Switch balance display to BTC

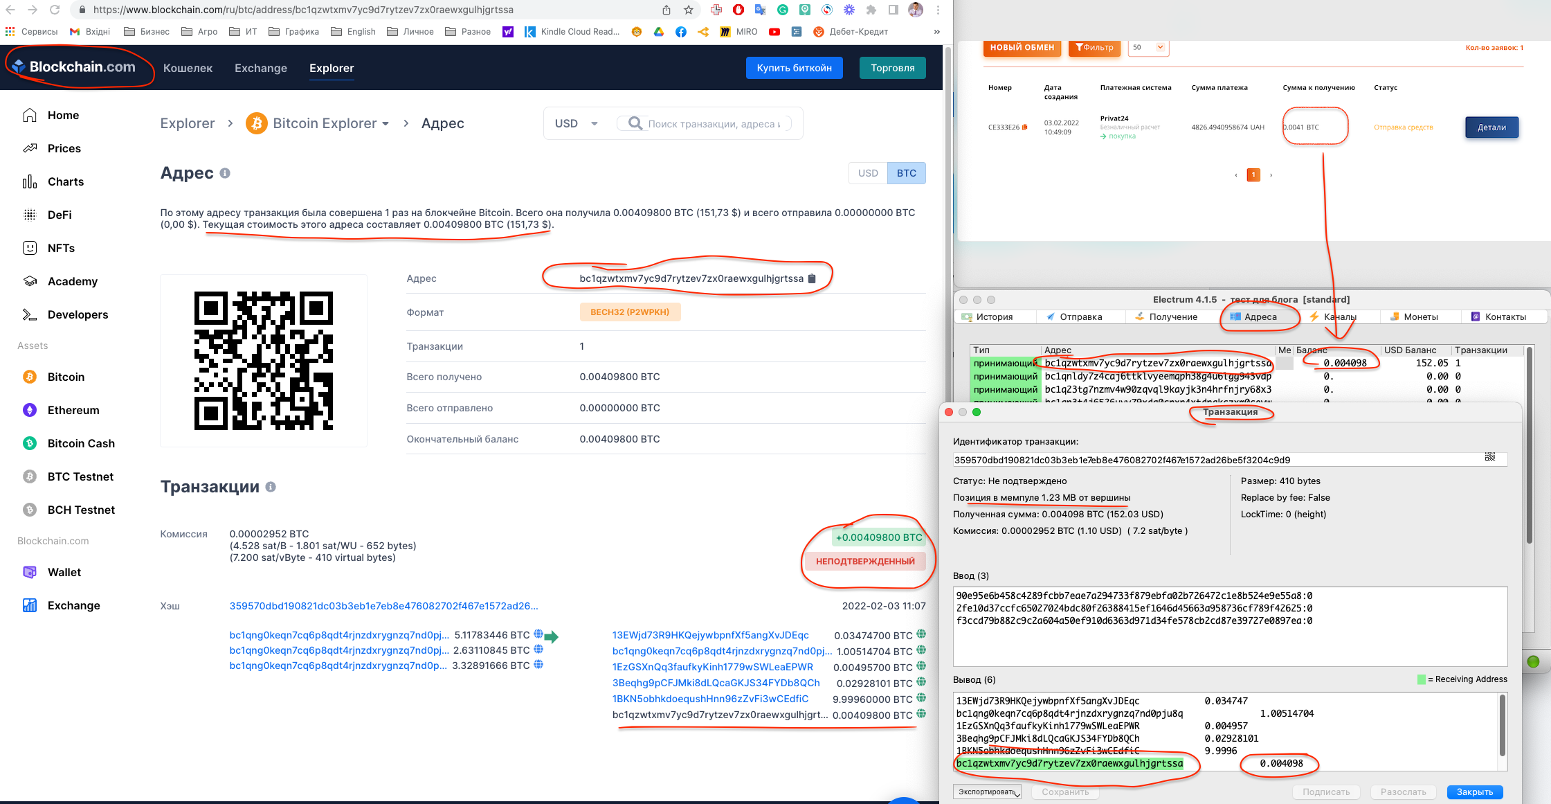[906, 173]
